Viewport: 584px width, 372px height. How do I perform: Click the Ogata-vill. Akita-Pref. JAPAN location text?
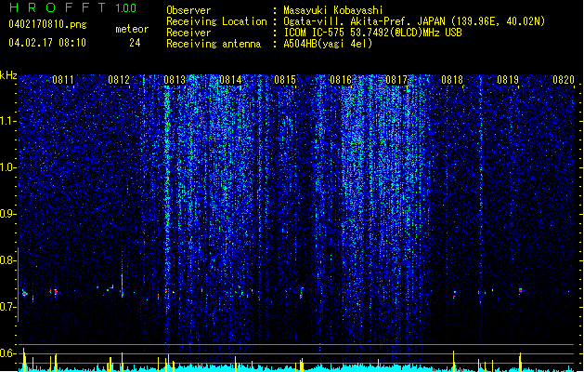coord(414,21)
